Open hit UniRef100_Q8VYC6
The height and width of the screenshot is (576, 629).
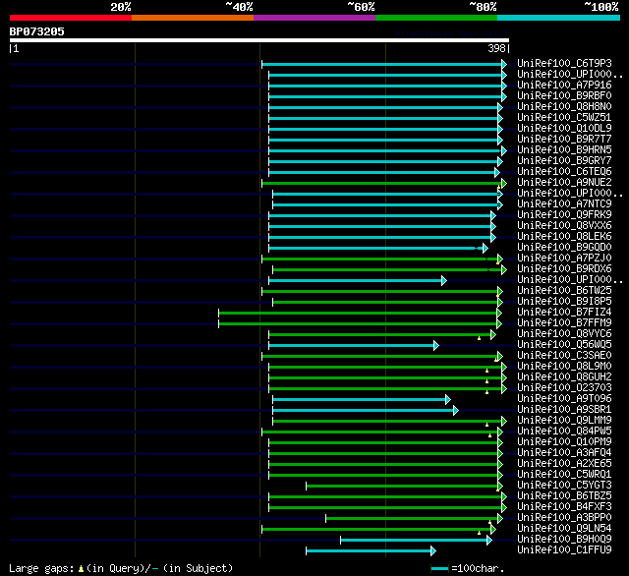pyautogui.click(x=564, y=334)
